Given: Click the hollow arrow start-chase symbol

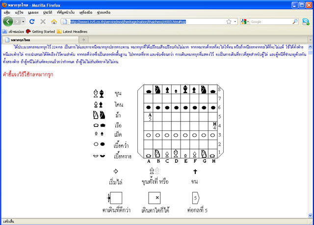Looking at the screenshot, I should [x=116, y=171].
